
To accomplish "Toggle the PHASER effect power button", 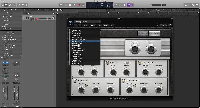I will tap(75, 81).
